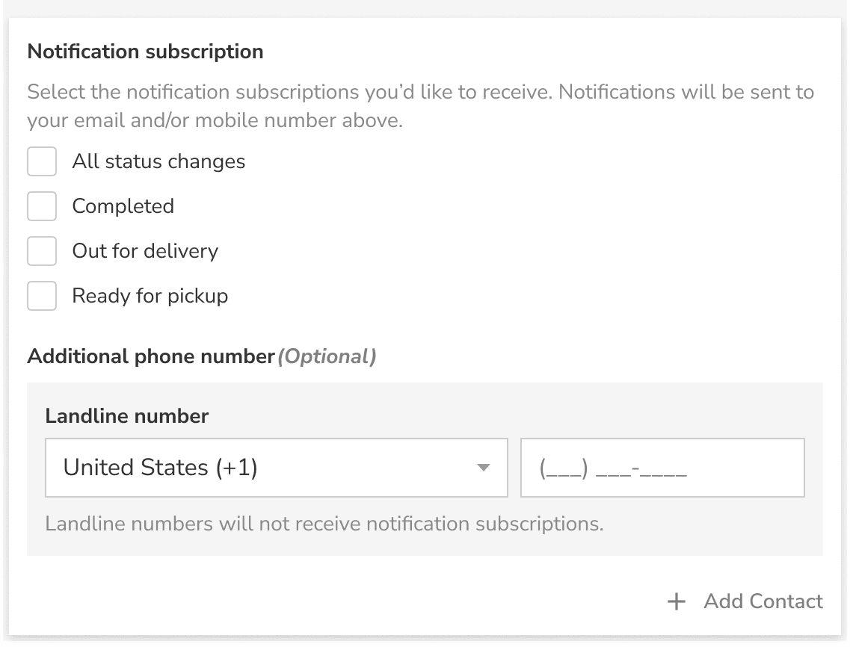Click the plus icon next to Add Contact
This screenshot has width=850, height=647.
(x=677, y=601)
